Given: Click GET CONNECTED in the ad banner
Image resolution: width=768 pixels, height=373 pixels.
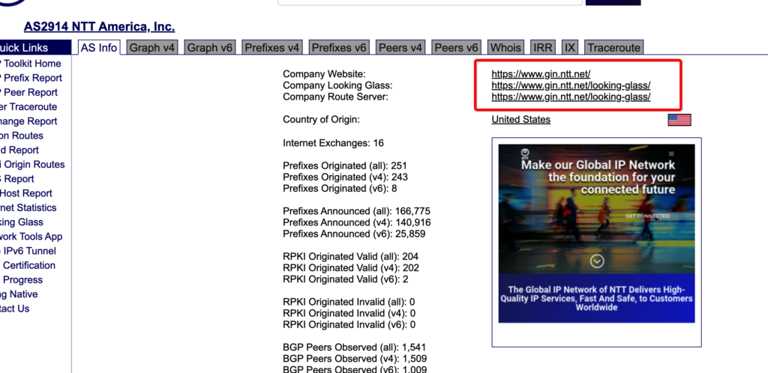Looking at the screenshot, I should 647,216.
